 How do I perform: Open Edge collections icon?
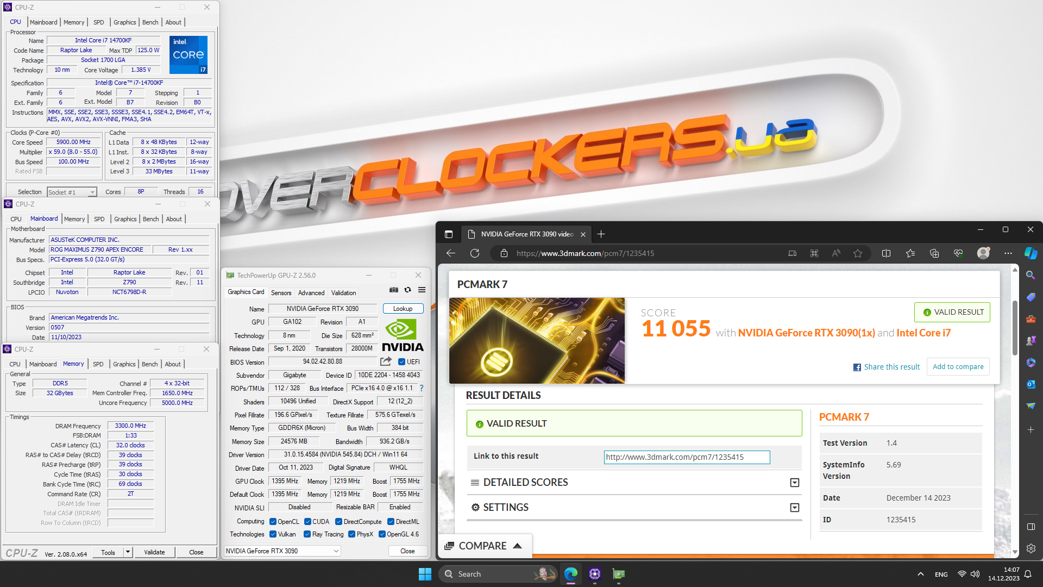pyautogui.click(x=934, y=253)
